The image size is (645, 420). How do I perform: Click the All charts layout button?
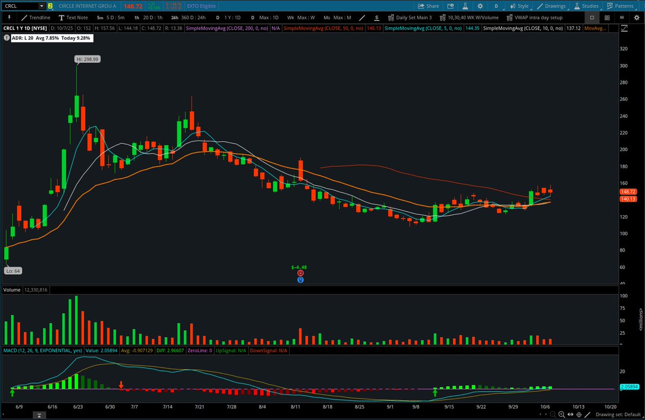coord(622,18)
